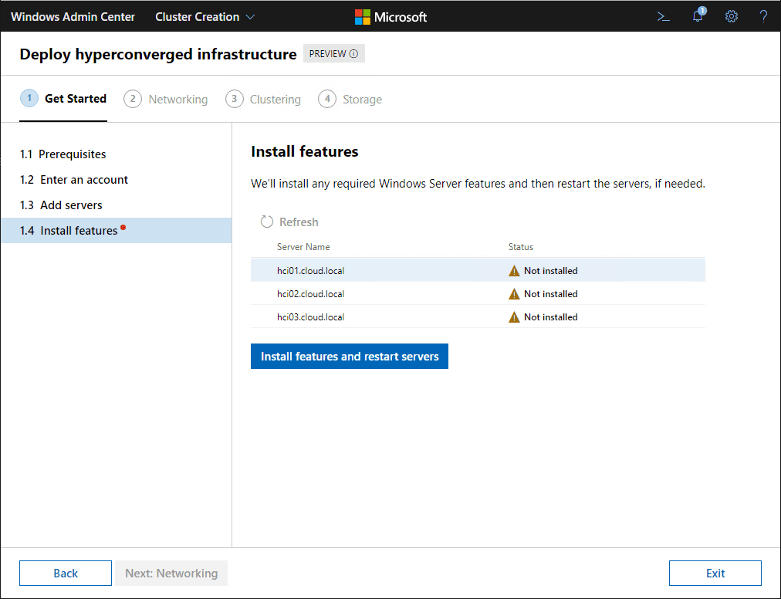Open the settings gear
Image resolution: width=781 pixels, height=599 pixels.
click(732, 16)
